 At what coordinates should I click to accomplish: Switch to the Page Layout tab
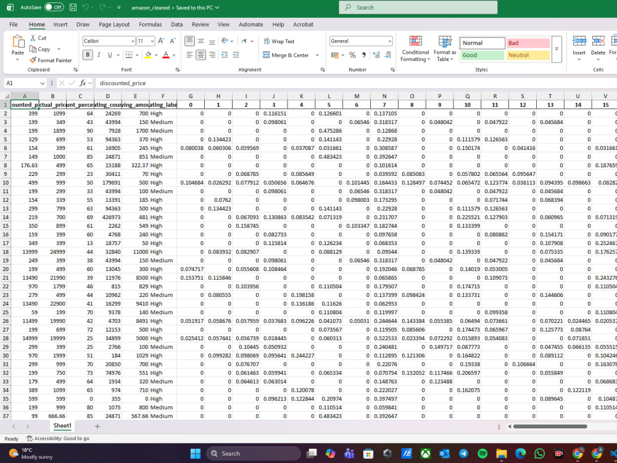coord(114,25)
